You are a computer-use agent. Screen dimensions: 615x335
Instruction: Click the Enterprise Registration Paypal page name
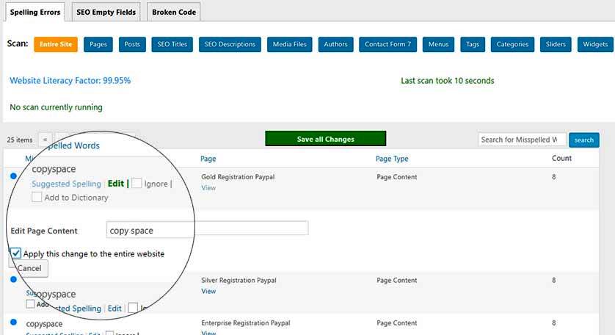(x=246, y=323)
